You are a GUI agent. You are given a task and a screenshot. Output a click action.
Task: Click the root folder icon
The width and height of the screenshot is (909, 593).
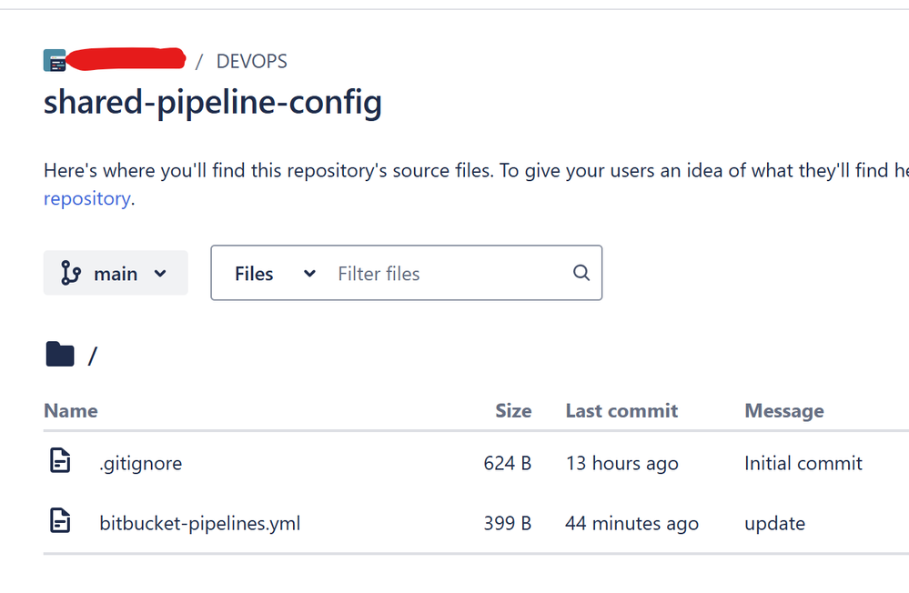(x=60, y=355)
